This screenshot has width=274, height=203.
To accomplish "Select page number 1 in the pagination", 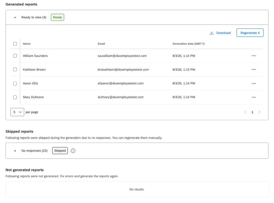I will (x=252, y=112).
